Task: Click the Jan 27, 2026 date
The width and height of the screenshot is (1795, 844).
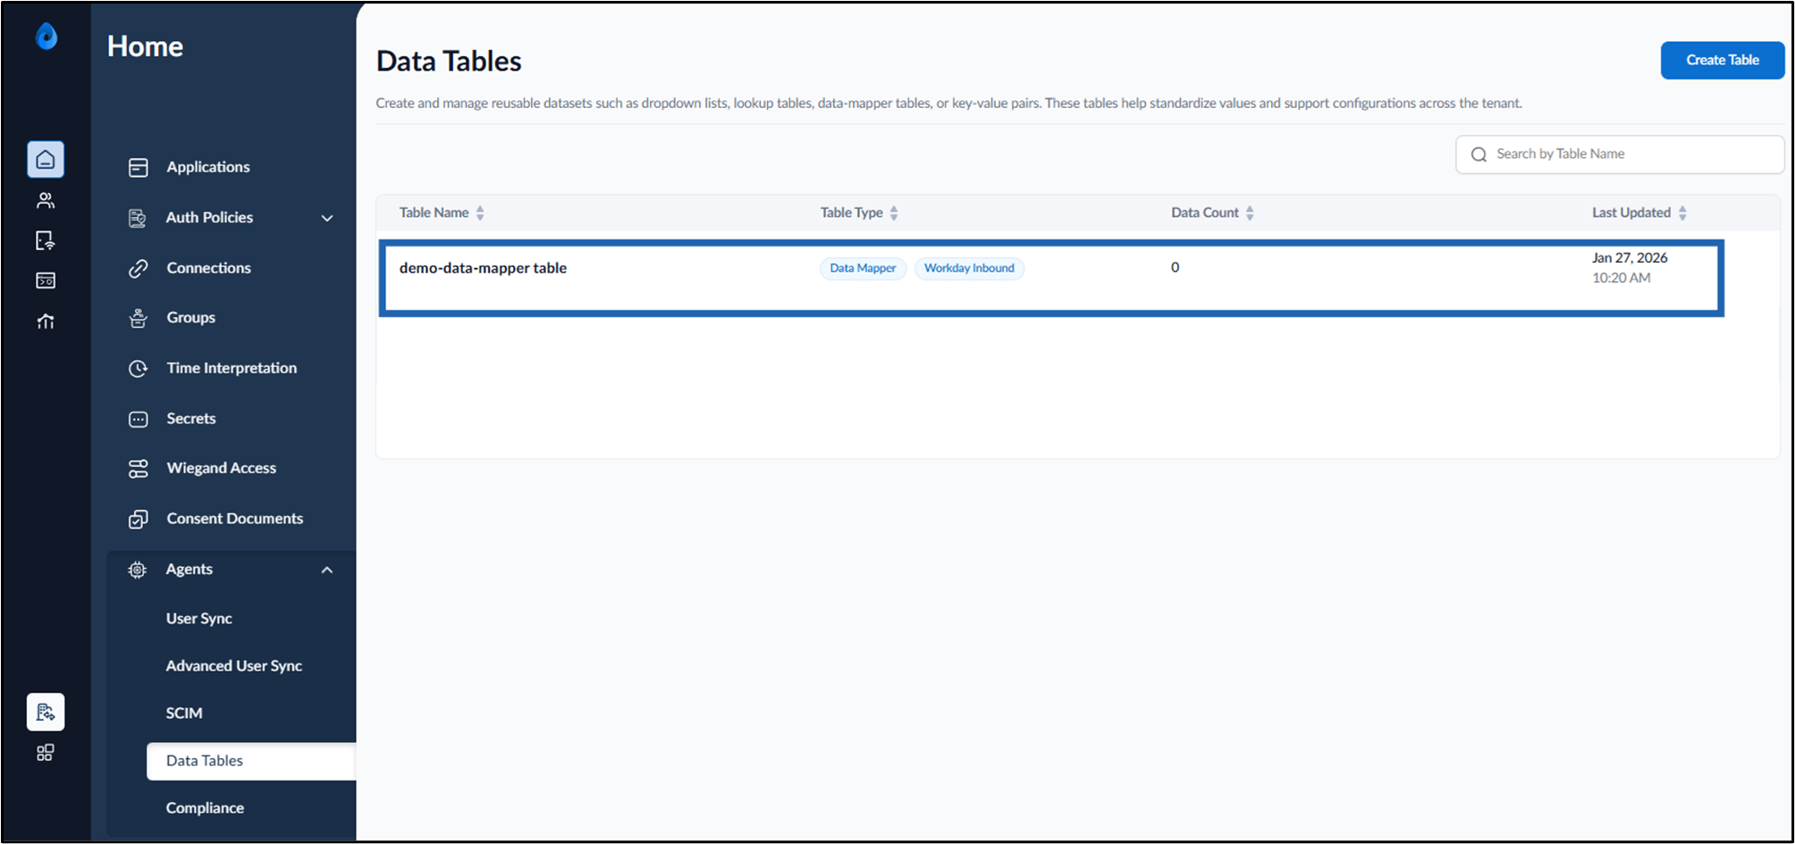Action: click(1630, 257)
